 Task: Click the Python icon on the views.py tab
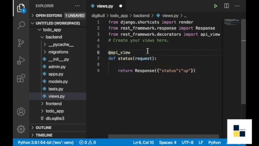click(93, 6)
